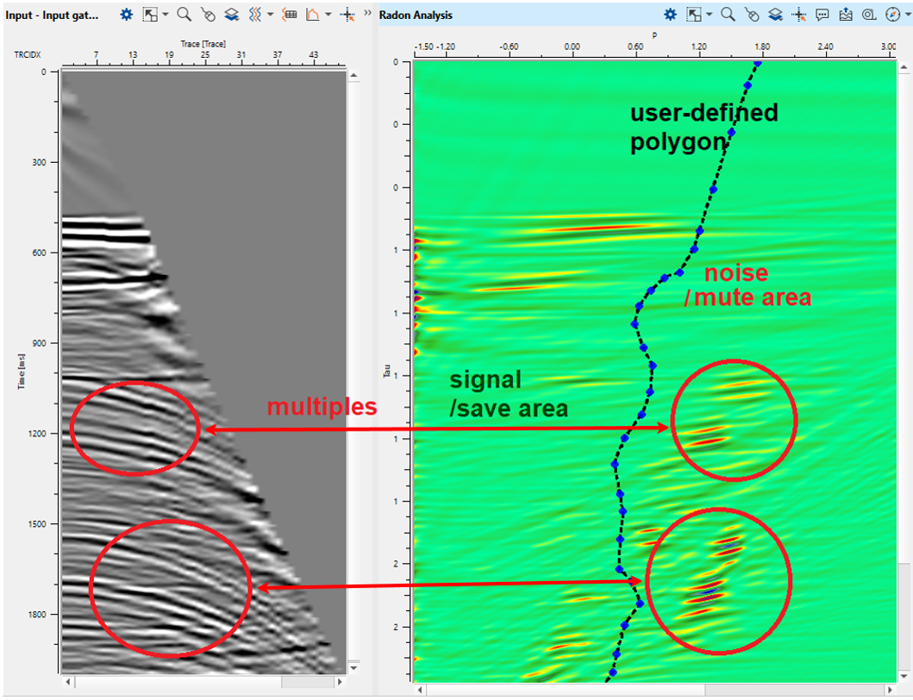
Task: Click the trace header table icon in Input gather toolbar
Action: click(291, 15)
